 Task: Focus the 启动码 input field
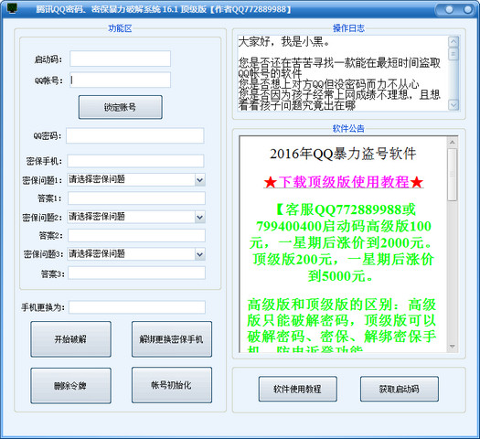click(x=120, y=59)
